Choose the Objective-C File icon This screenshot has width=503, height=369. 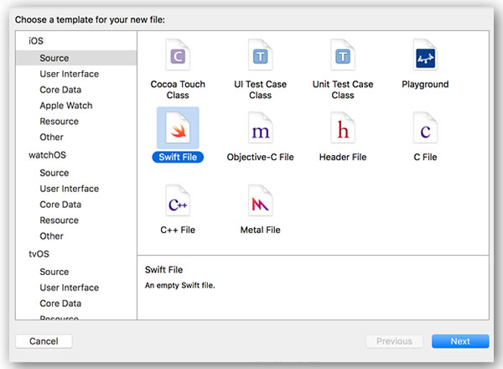[x=260, y=127]
